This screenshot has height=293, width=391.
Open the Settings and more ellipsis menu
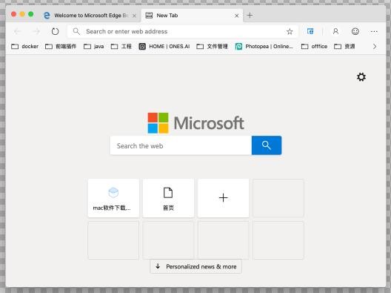click(x=374, y=31)
